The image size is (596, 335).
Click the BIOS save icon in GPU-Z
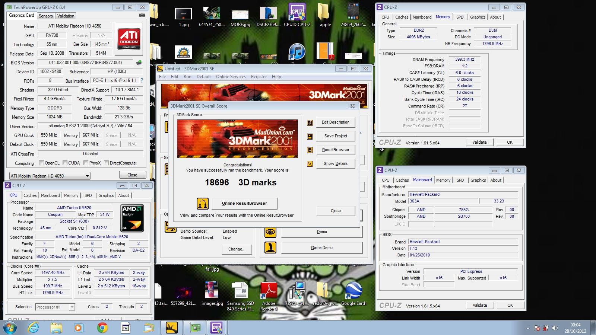point(139,62)
